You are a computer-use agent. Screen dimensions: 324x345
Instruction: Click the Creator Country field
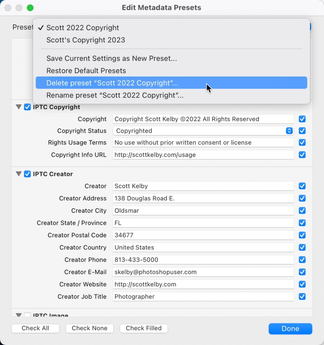pyautogui.click(x=203, y=247)
